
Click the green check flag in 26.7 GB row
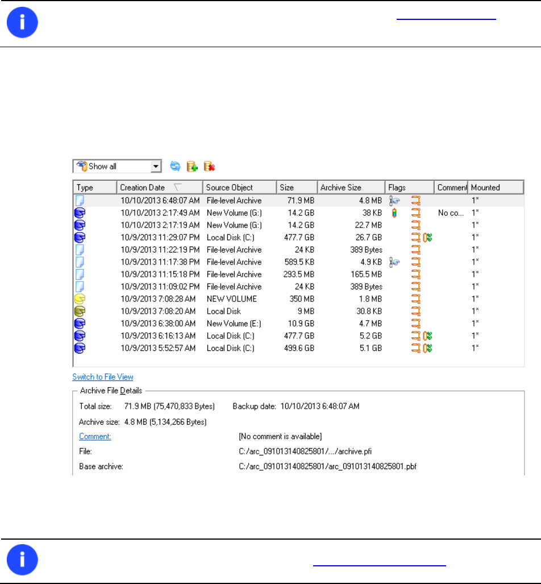pyautogui.click(x=428, y=237)
